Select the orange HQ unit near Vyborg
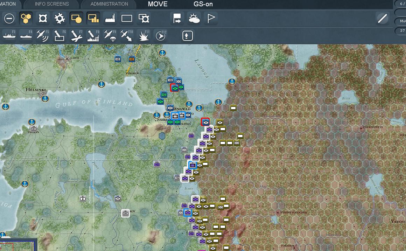 [132, 59]
